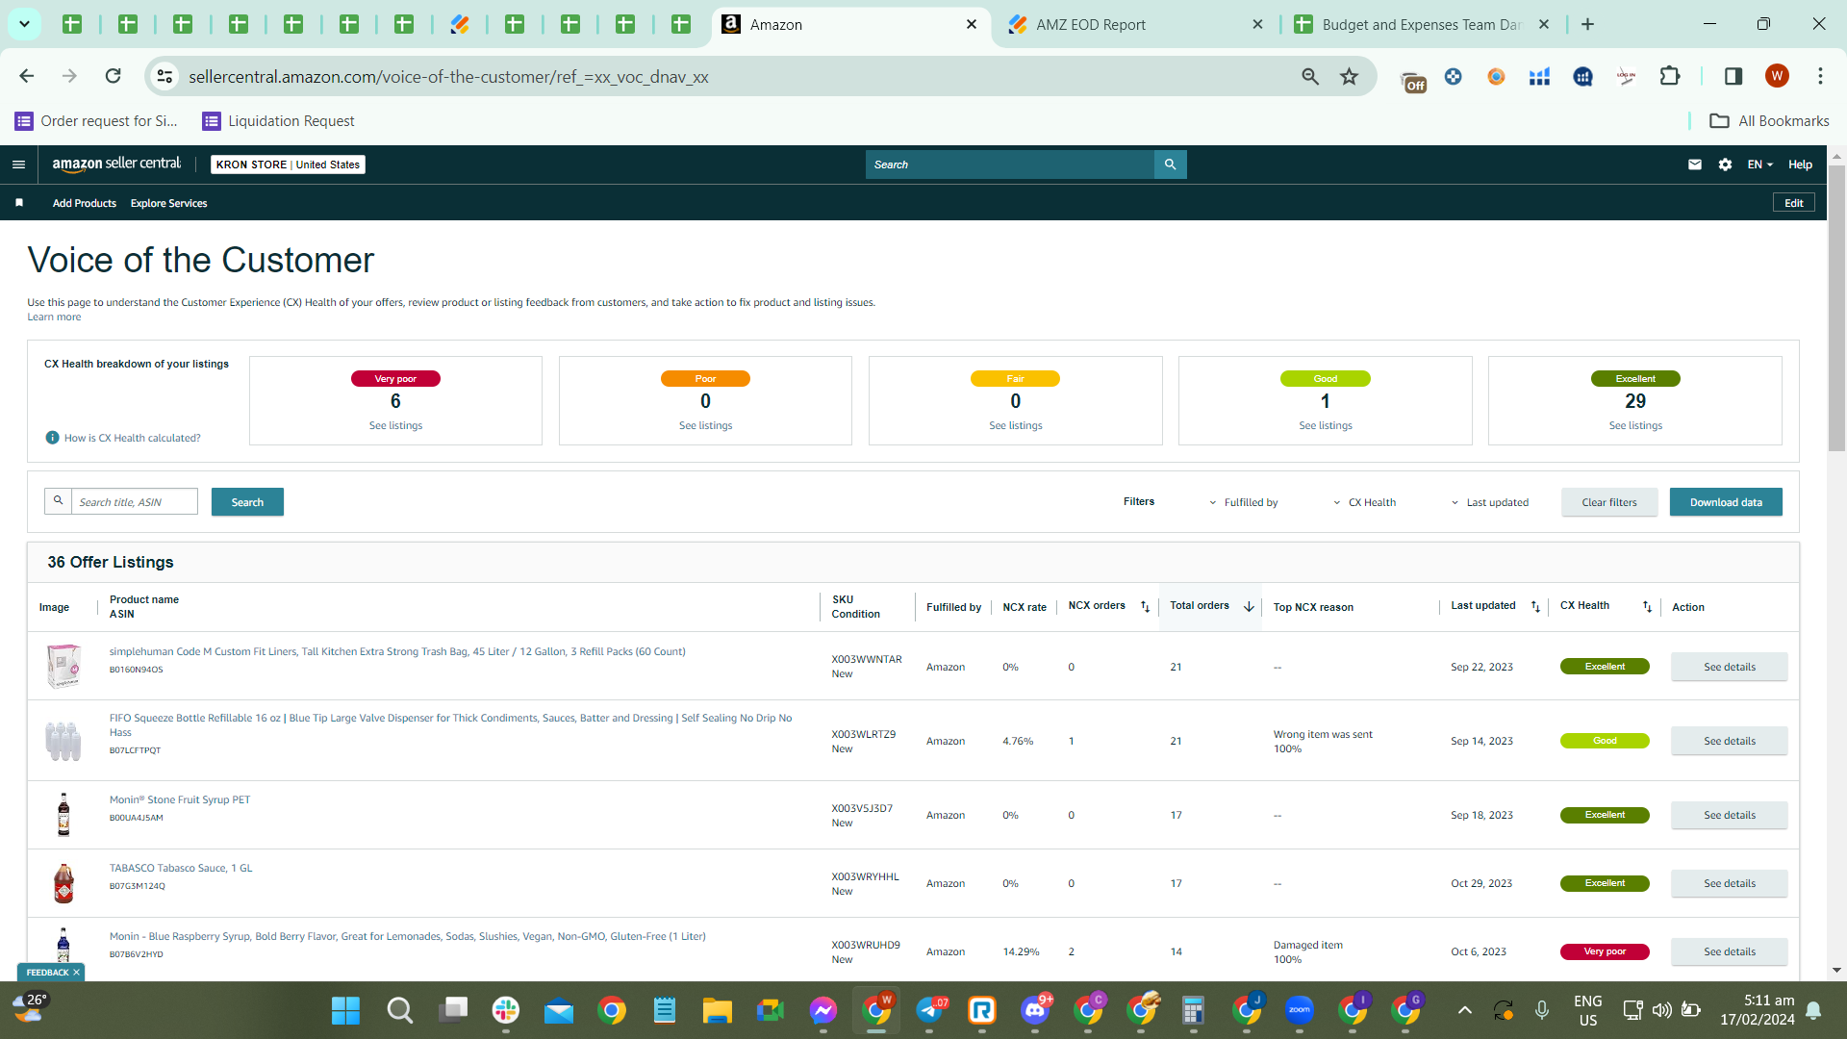The height and width of the screenshot is (1039, 1847).
Task: Open the Chrome three-dot menu
Action: 1820,76
